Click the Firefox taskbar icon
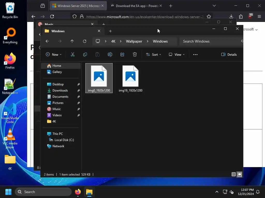Screen dimensions: 265x198 (x=78, y=192)
